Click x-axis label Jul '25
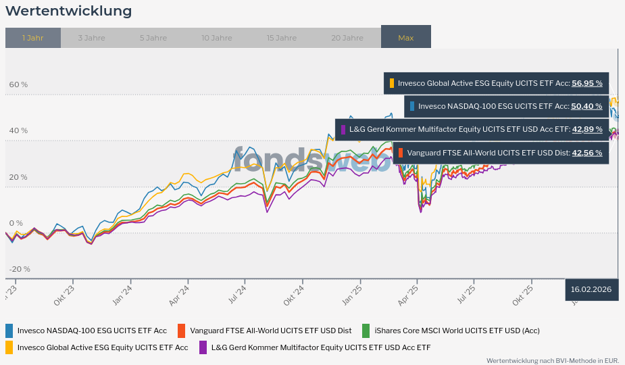The width and height of the screenshot is (625, 365). tap(466, 295)
